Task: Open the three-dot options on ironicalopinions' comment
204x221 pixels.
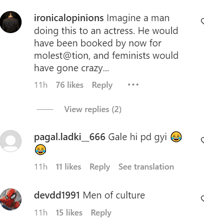Action: 133,85
